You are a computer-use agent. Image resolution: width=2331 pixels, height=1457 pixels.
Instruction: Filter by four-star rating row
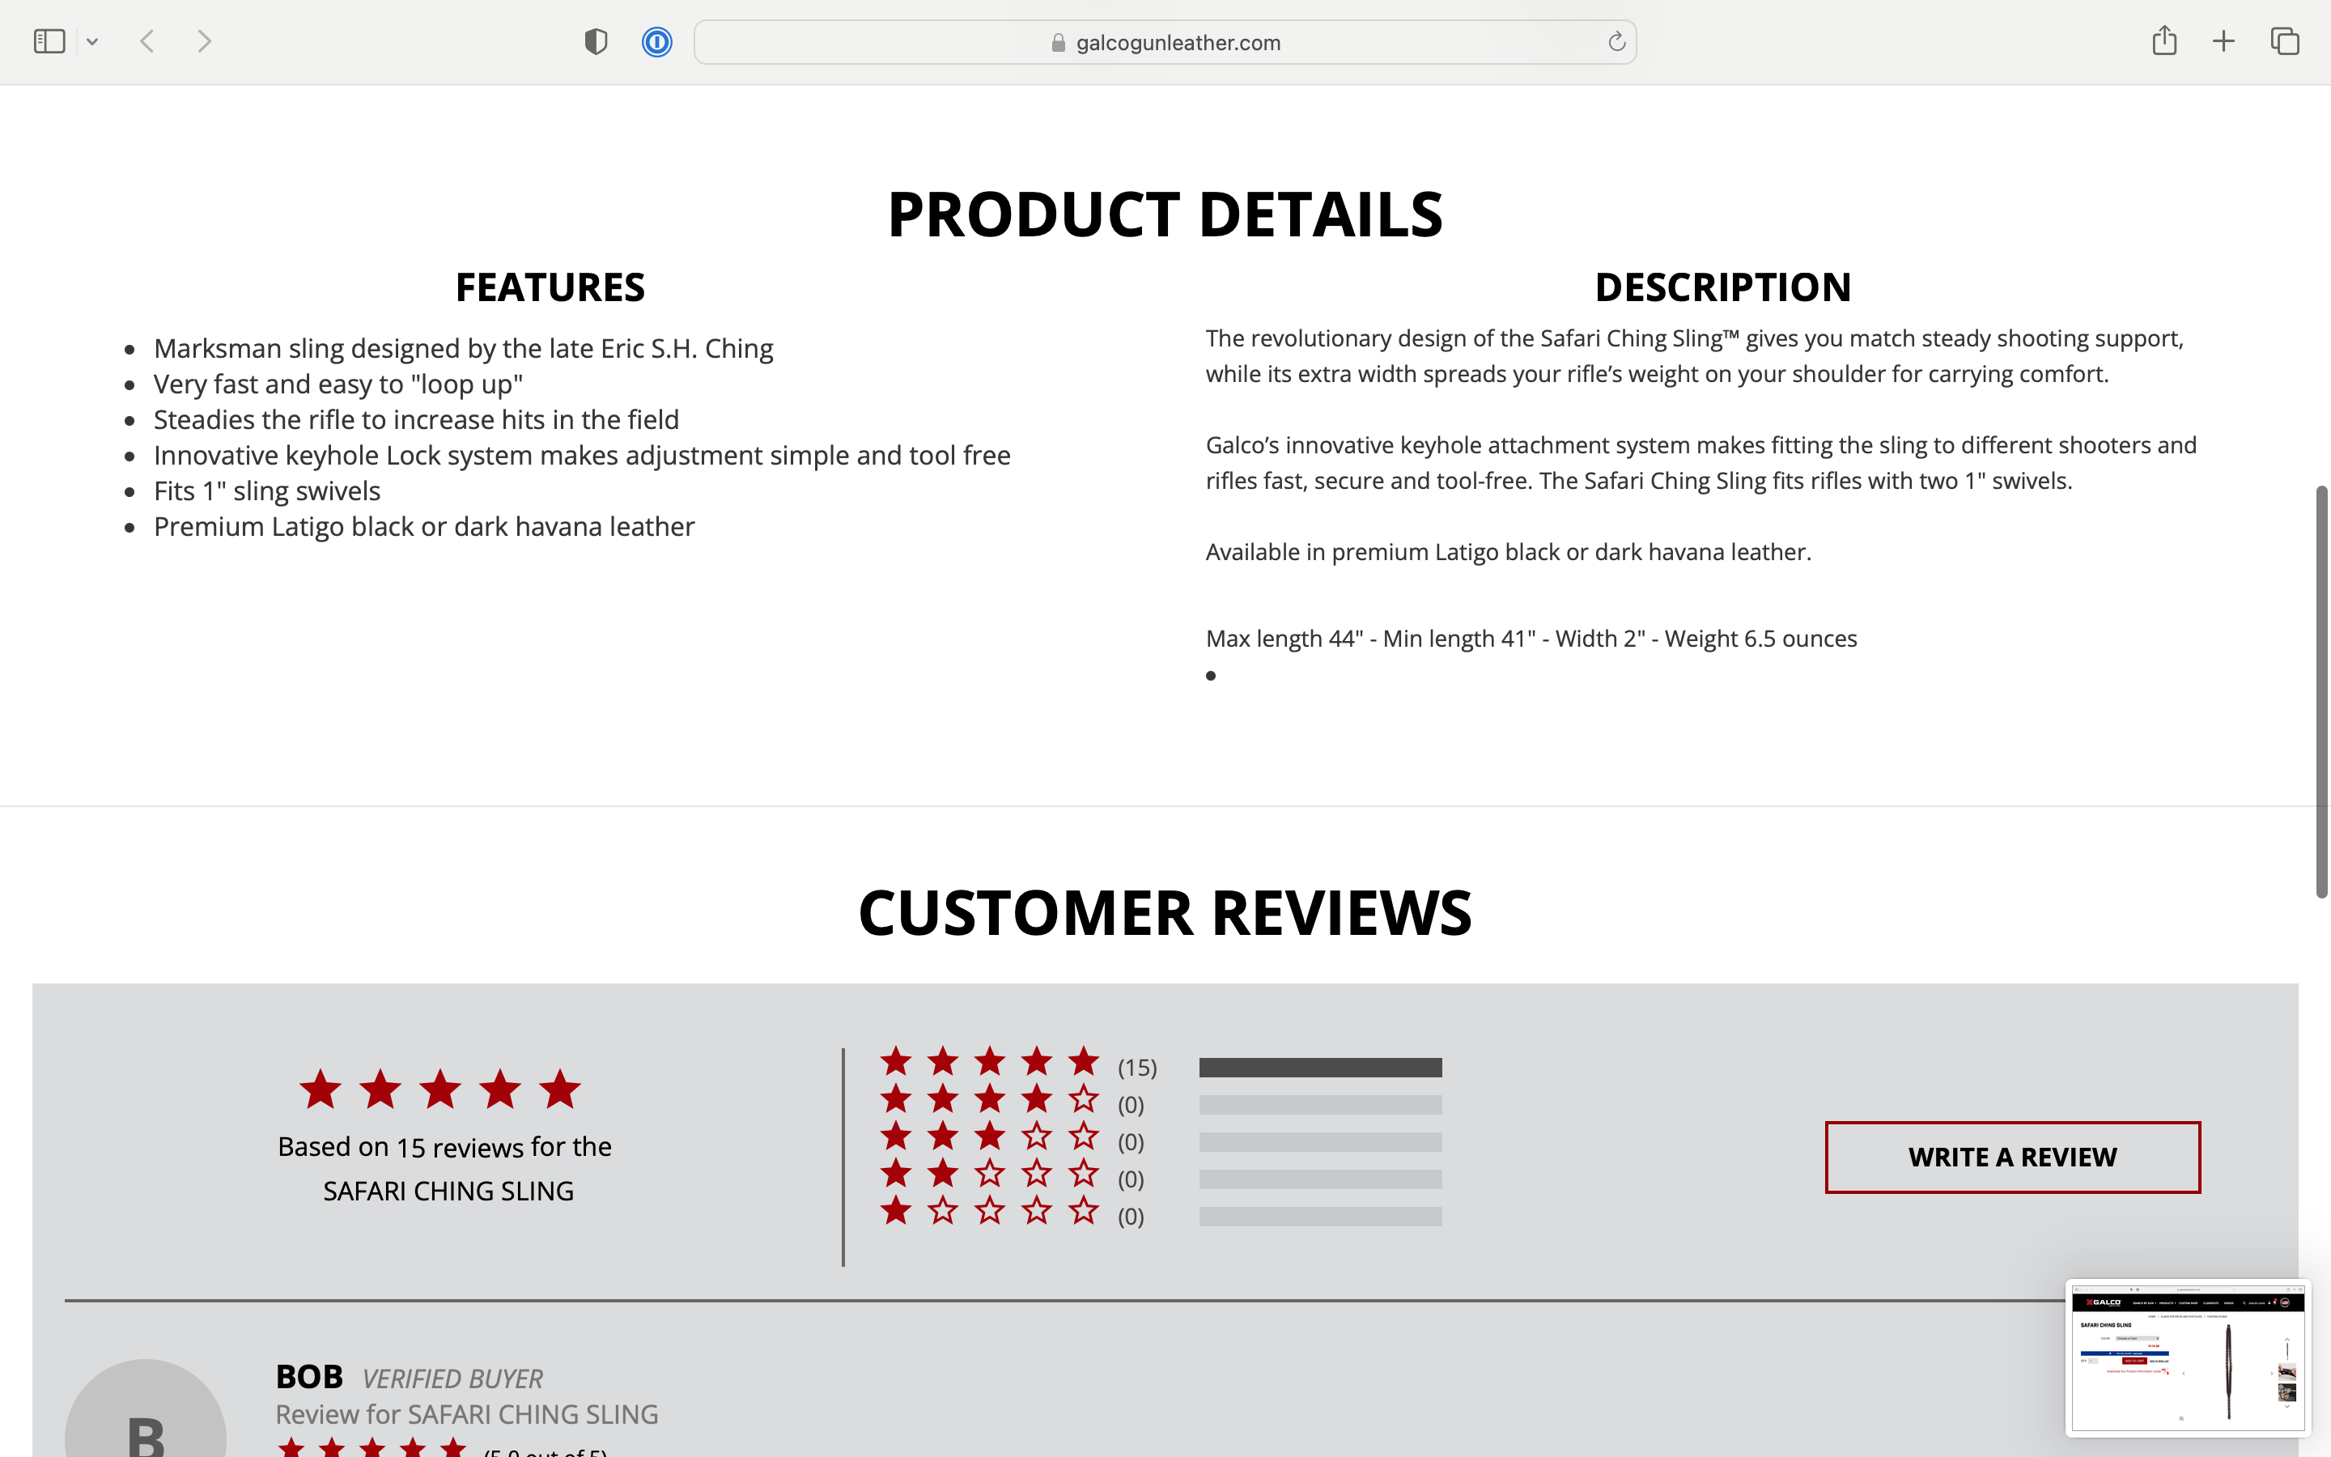point(1161,1103)
